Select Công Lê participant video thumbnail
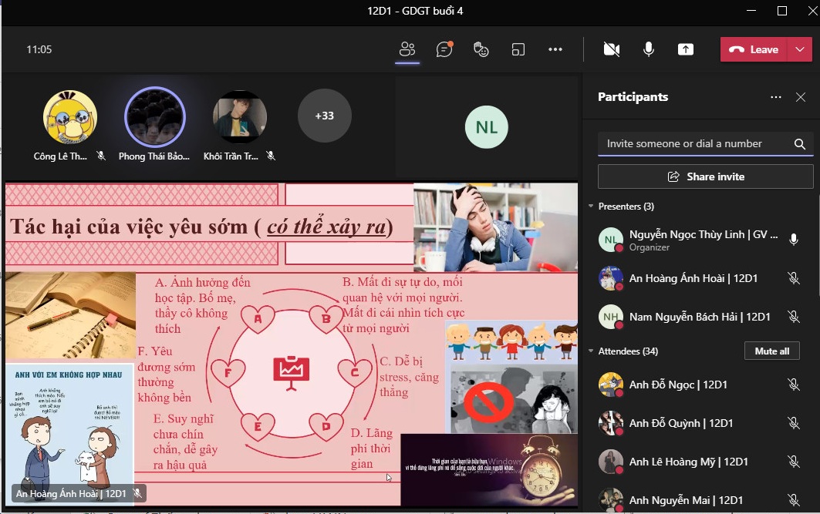 pos(70,117)
